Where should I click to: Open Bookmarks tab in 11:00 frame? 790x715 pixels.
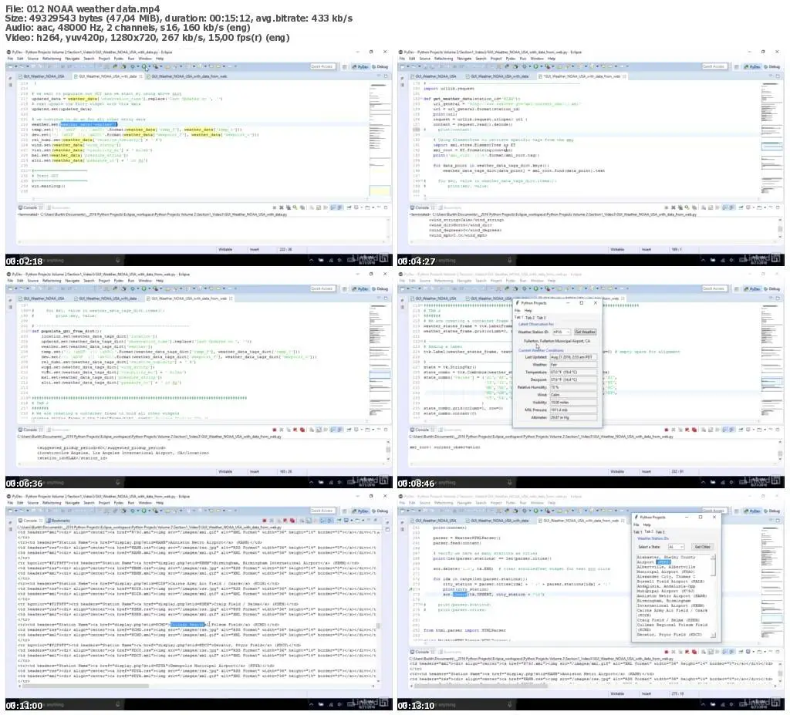click(x=59, y=521)
